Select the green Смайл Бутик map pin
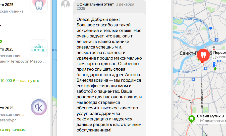 pos(192,119)
